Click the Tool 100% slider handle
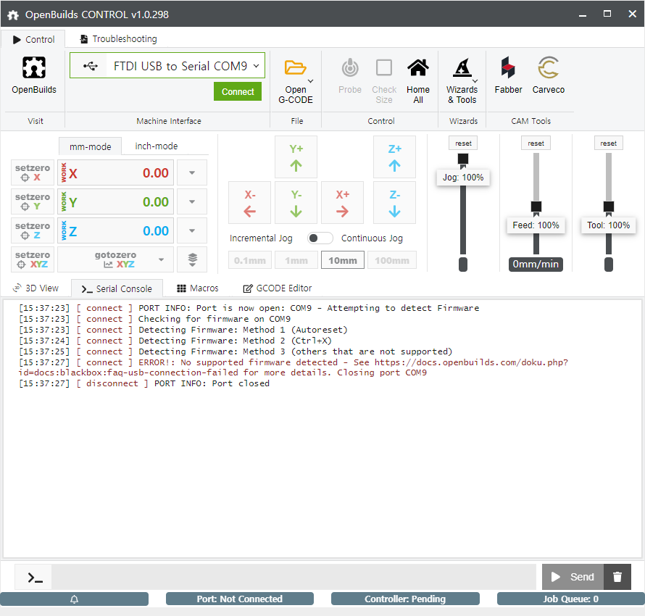 (609, 207)
